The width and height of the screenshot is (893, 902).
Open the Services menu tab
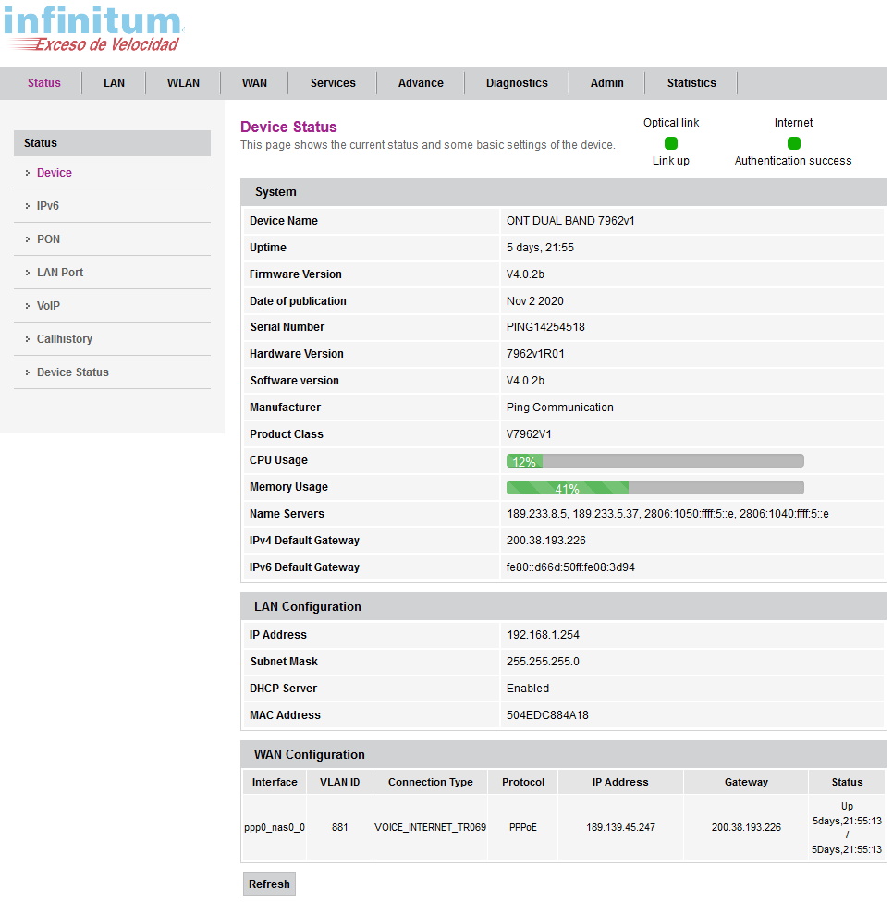pyautogui.click(x=333, y=83)
